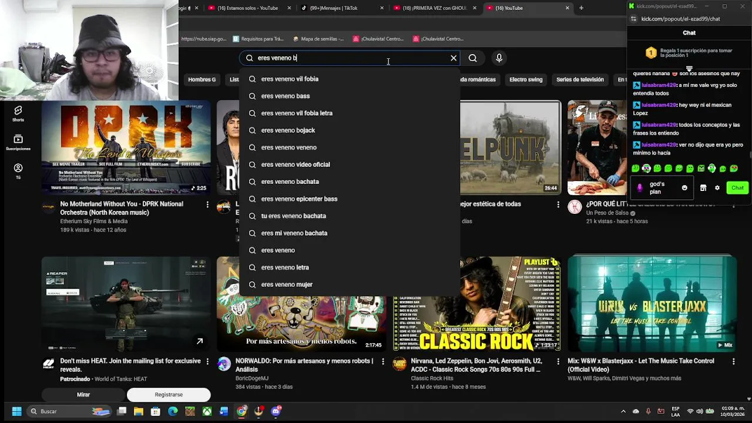Open World of Tanks HEAT ad thumbnail
This screenshot has height=423, width=752.
tap(125, 304)
